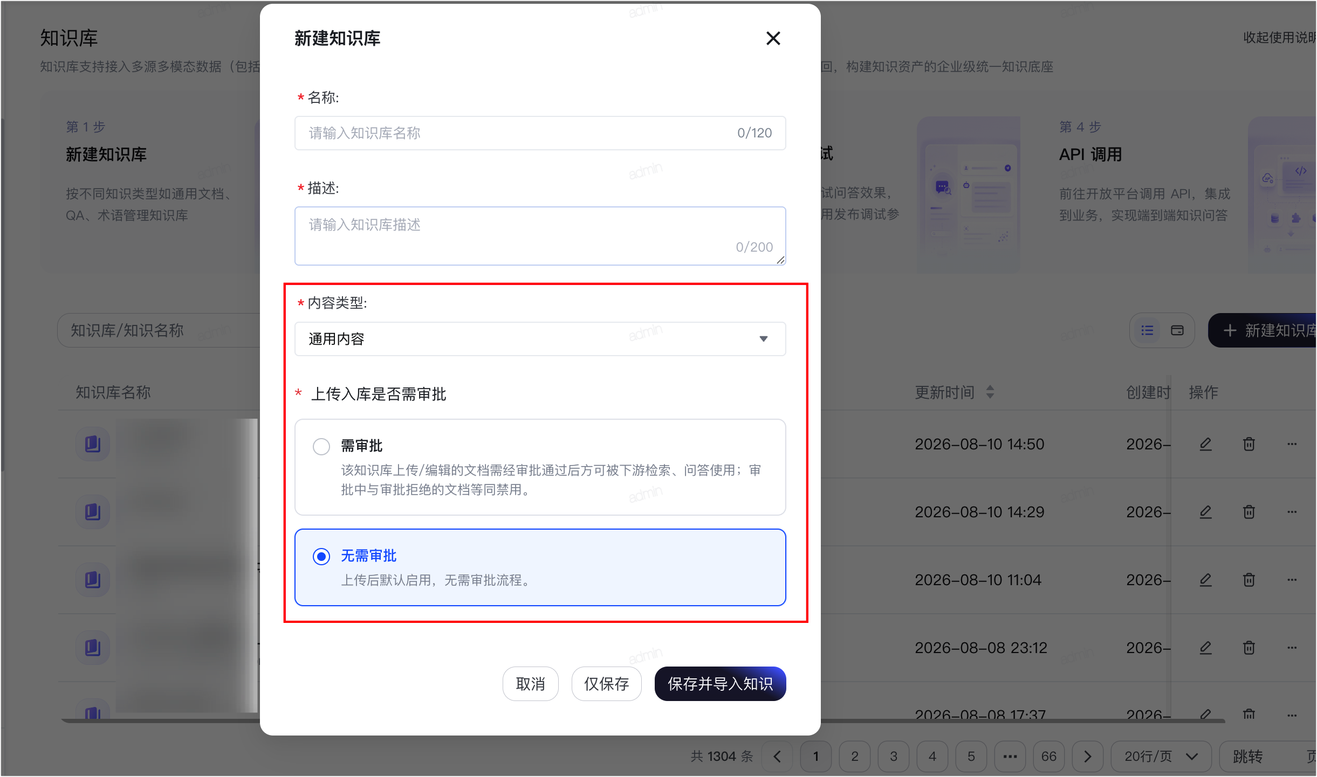Go to page 2
1317x777 pixels.
coord(855,757)
